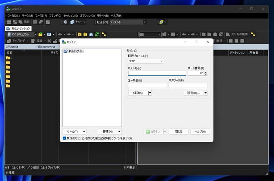Screen dimensions: 274x181
Task: Click the queue (キュー) toolbar icon
Action: pyautogui.click(x=73, y=22)
